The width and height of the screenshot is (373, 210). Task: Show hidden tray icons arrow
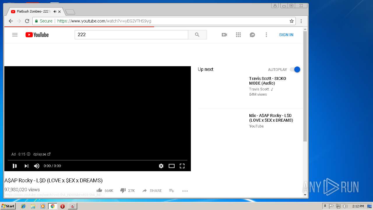[325, 206]
